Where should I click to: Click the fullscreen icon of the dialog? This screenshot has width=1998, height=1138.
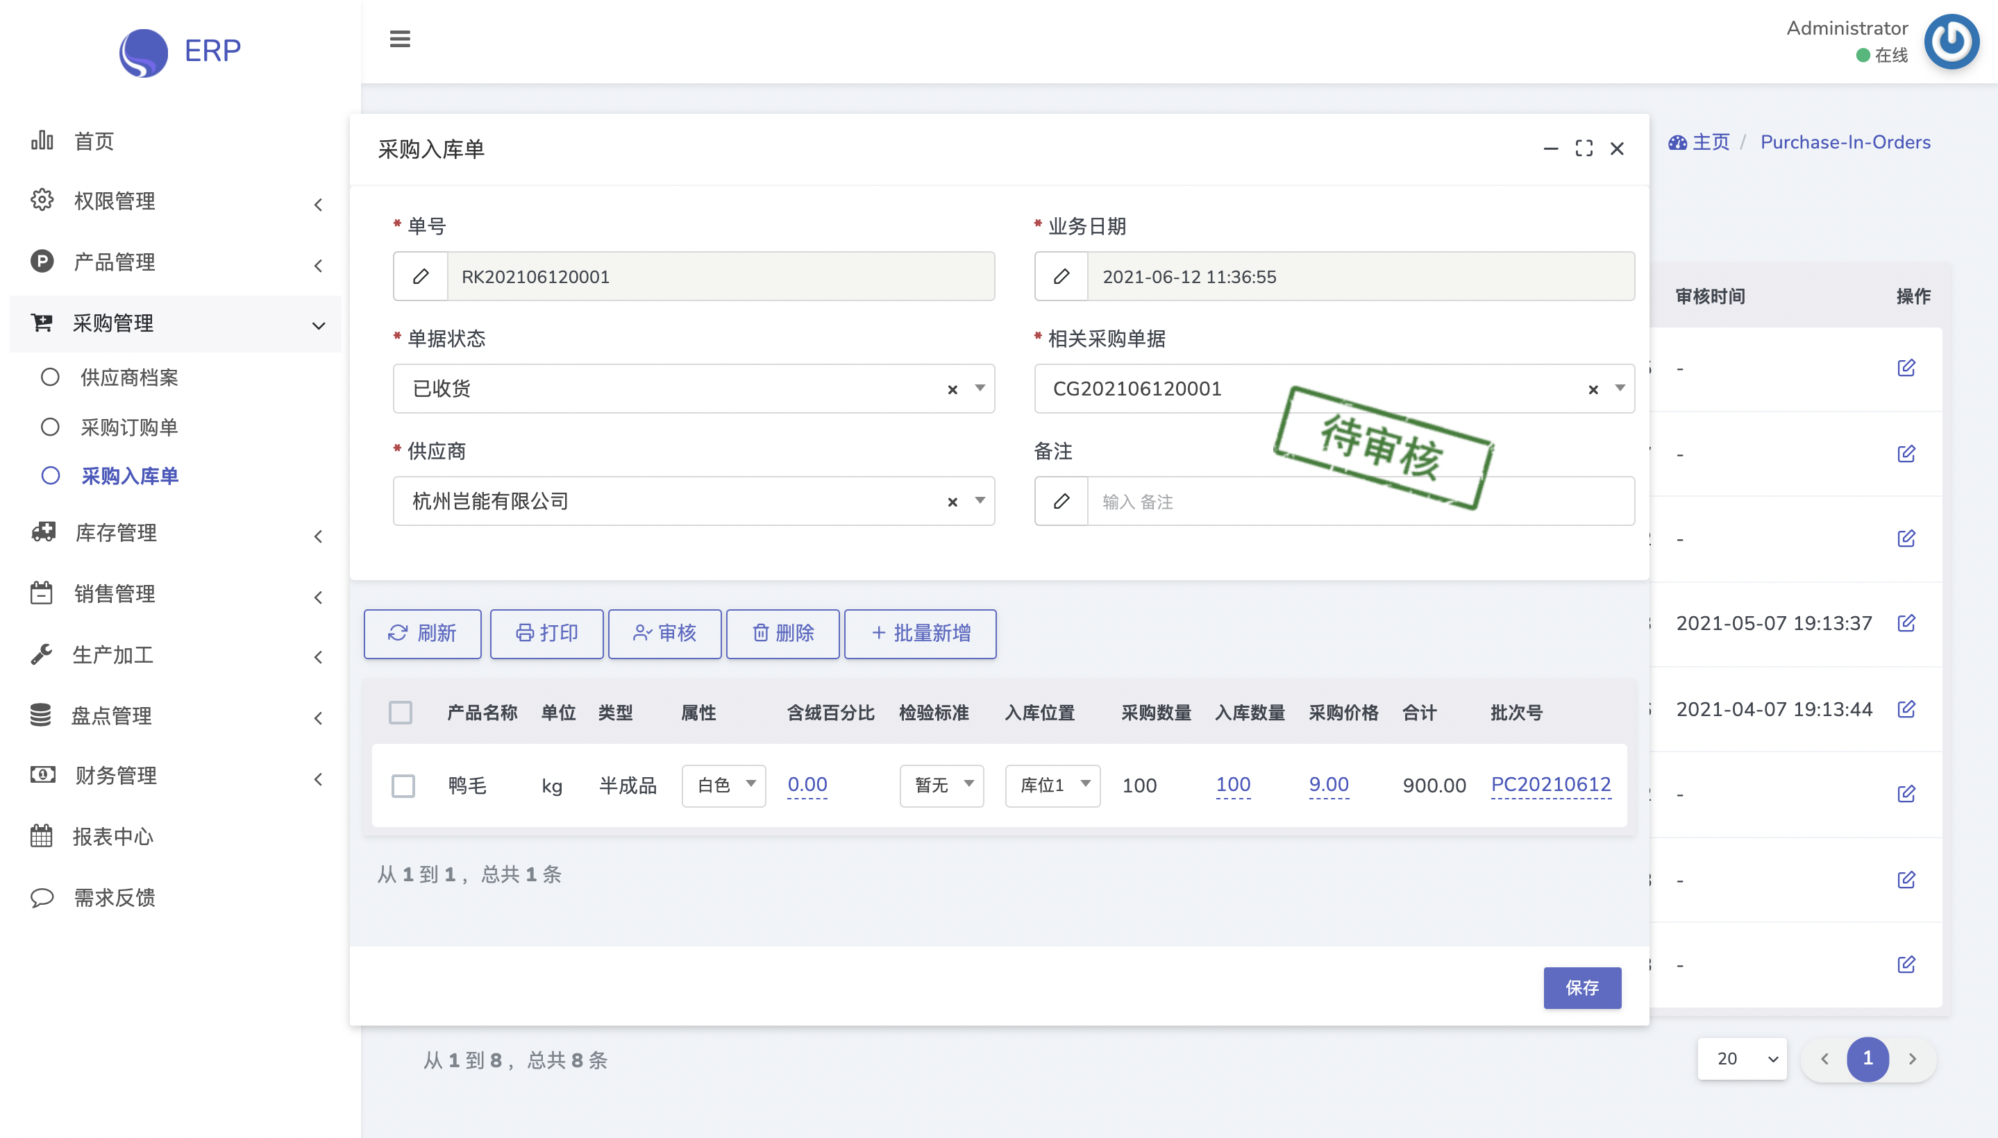[x=1584, y=148]
